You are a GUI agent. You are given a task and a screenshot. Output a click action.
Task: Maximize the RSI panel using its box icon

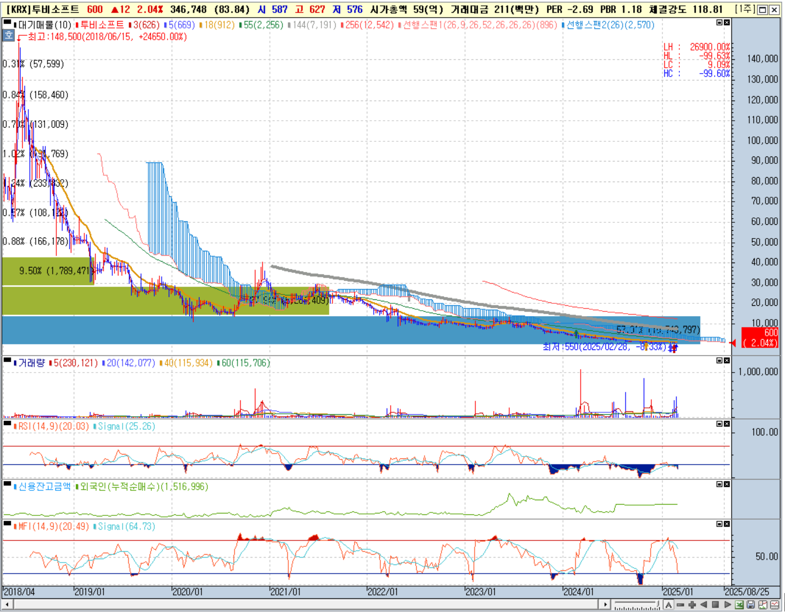click(x=719, y=424)
